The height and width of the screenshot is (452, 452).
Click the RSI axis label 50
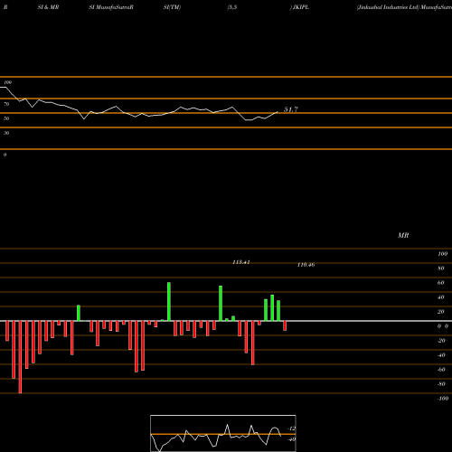pyautogui.click(x=6, y=118)
